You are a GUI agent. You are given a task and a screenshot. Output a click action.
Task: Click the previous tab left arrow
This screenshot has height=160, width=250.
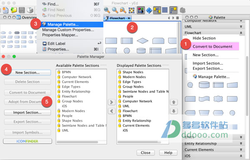(x=169, y=18)
